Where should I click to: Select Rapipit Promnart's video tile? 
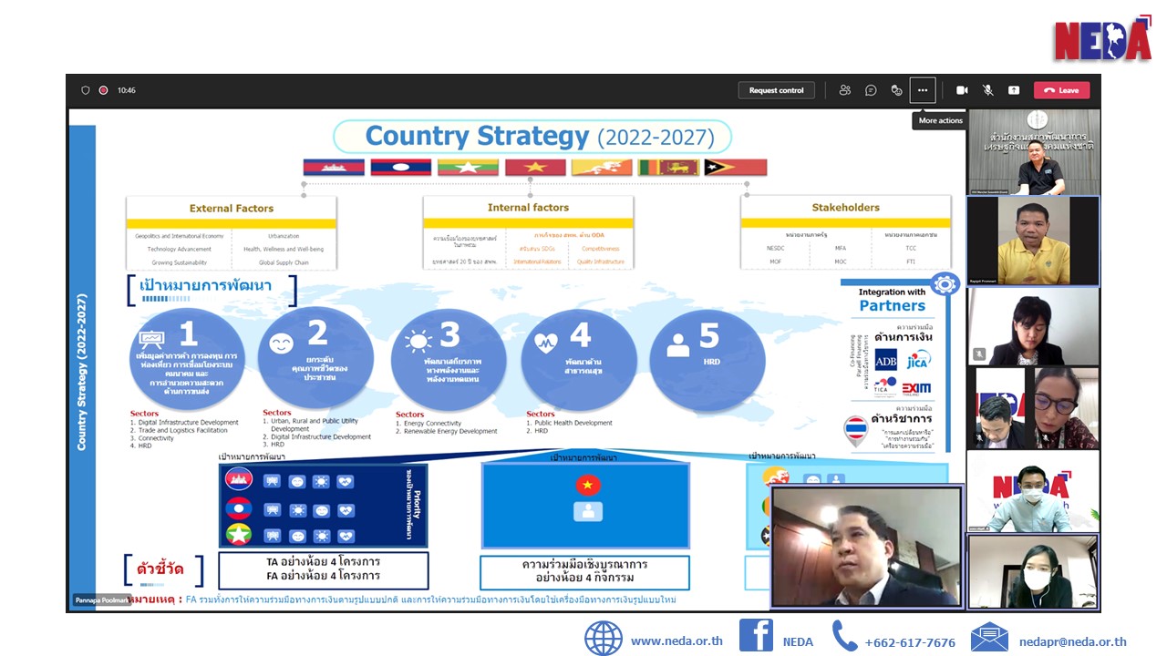click(1033, 241)
